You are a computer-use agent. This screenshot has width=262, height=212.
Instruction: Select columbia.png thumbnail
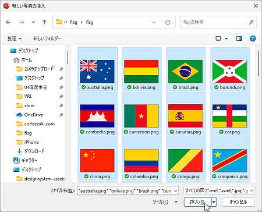coord(141,158)
